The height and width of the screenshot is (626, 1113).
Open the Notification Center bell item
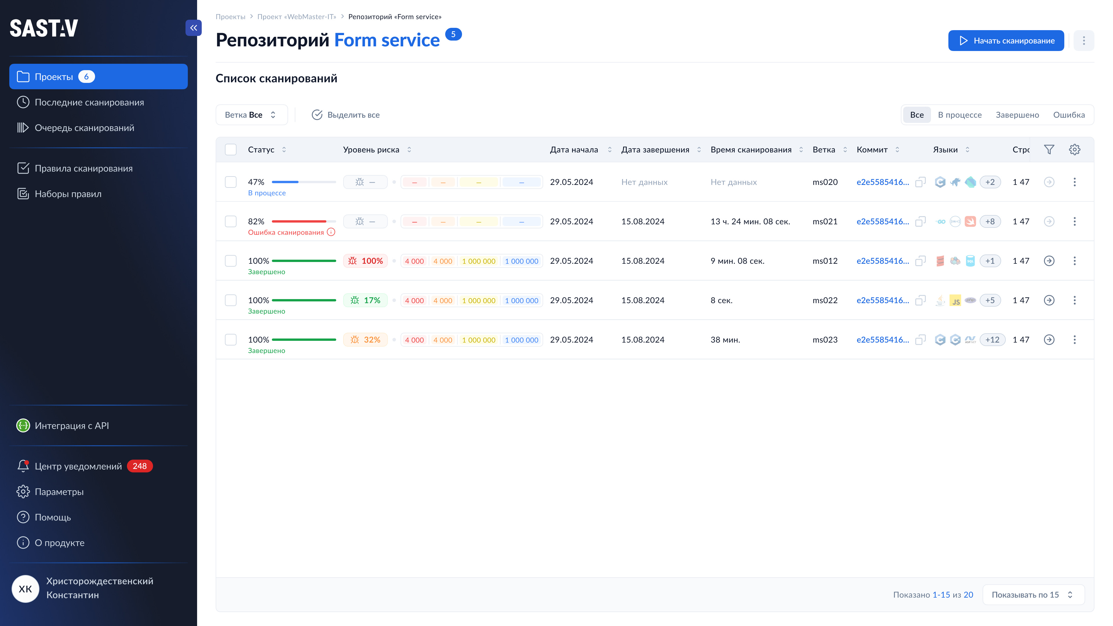[x=78, y=466]
